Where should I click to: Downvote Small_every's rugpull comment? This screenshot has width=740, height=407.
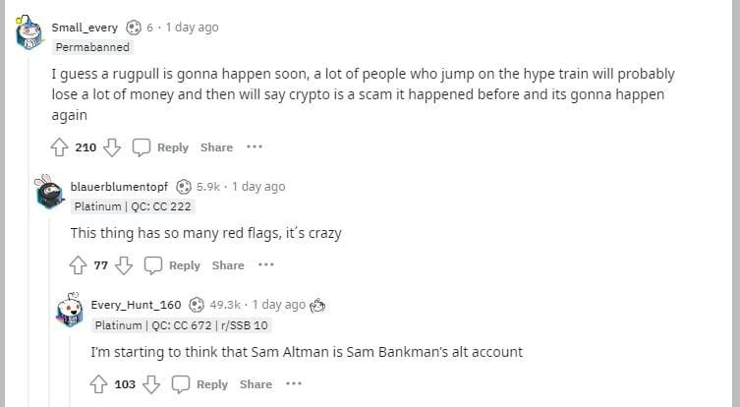click(x=112, y=147)
